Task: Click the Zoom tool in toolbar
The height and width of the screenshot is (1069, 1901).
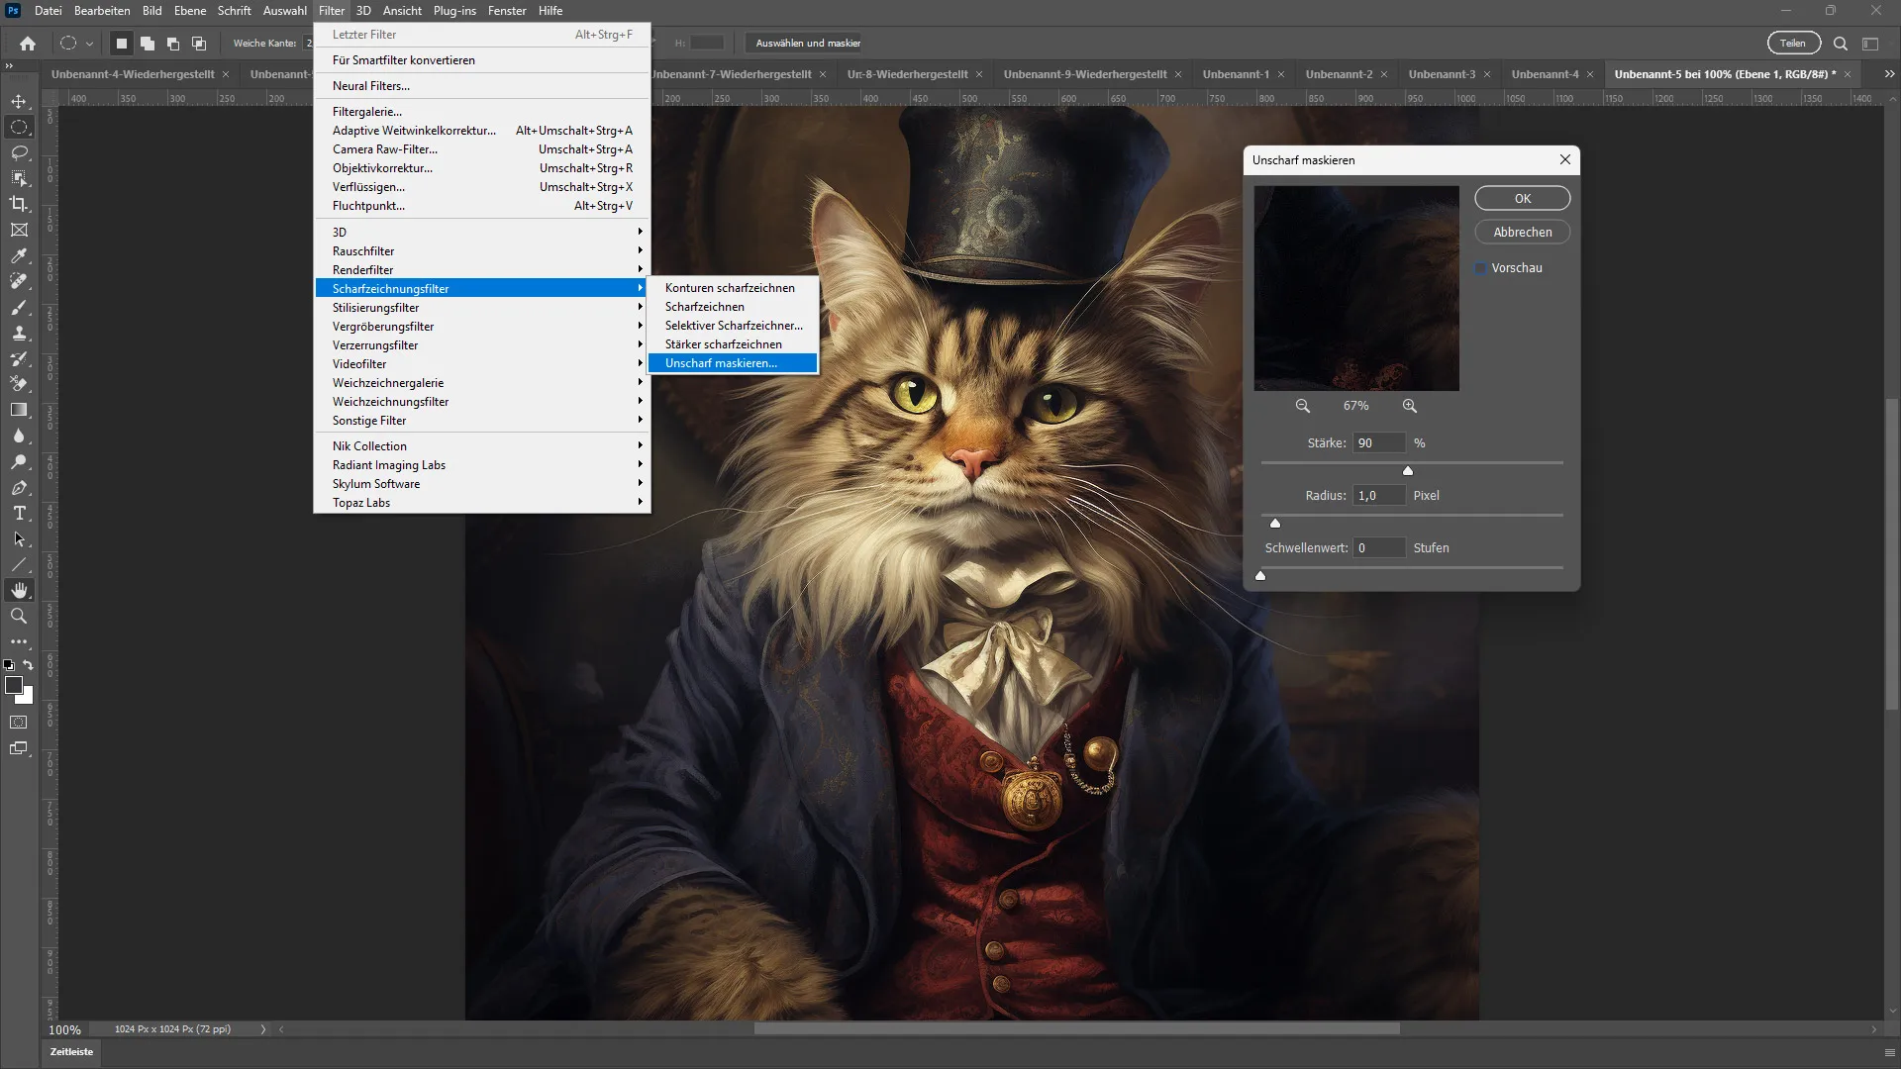Action: click(20, 615)
